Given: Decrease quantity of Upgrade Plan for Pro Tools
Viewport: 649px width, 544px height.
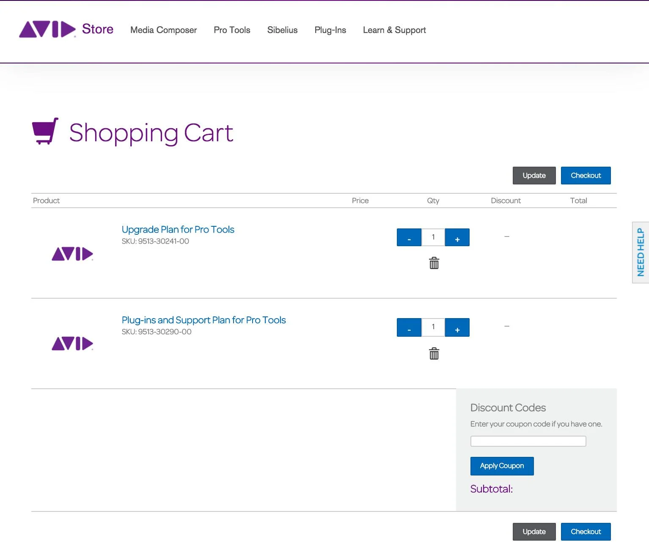Looking at the screenshot, I should coord(409,237).
